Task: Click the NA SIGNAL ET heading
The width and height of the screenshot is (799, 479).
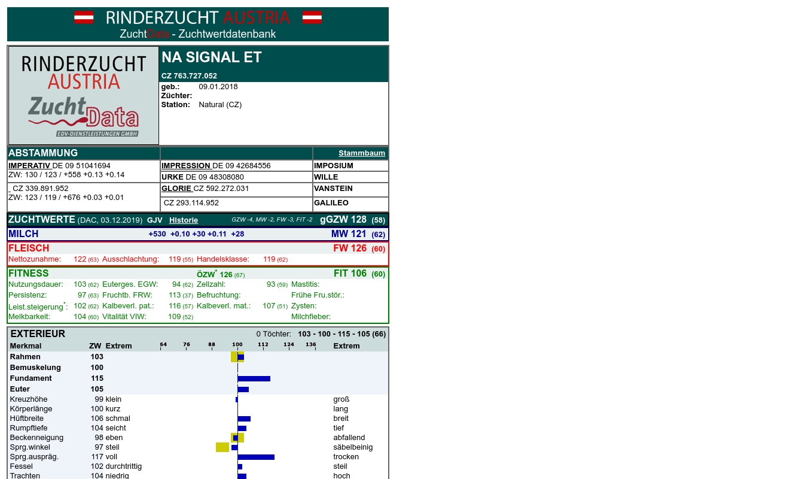Action: [x=212, y=57]
